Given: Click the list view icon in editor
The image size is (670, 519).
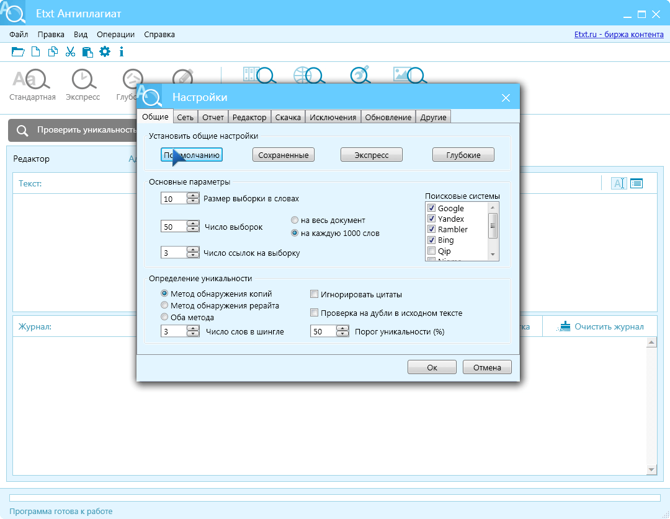Looking at the screenshot, I should (x=636, y=183).
